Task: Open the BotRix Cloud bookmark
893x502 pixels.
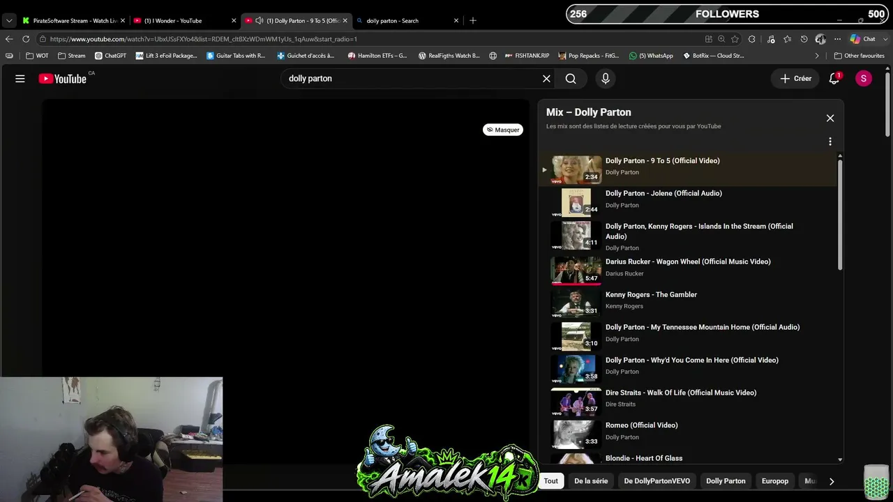Action: pyautogui.click(x=714, y=56)
